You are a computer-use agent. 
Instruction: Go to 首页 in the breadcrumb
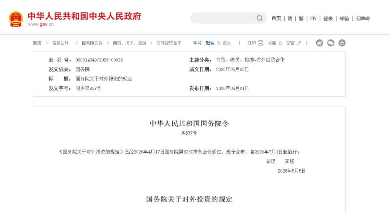tap(37, 43)
